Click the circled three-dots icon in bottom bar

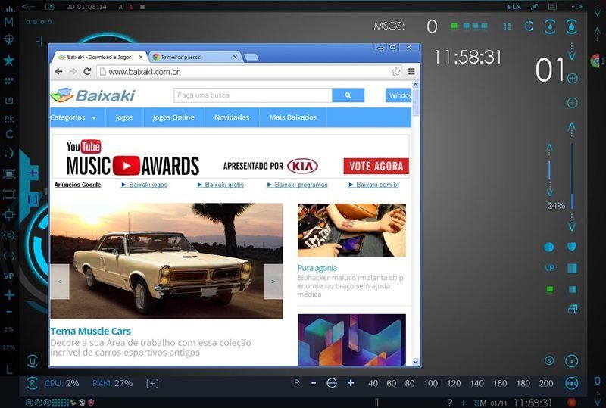pos(572,383)
